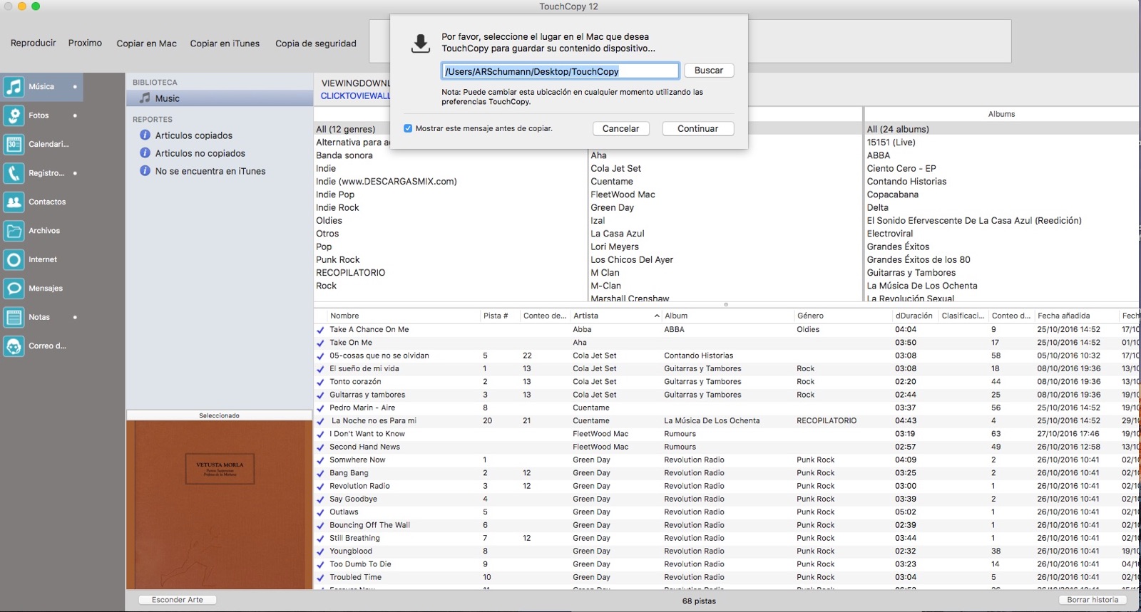
Task: Select the Green Day artist
Action: [x=612, y=208]
